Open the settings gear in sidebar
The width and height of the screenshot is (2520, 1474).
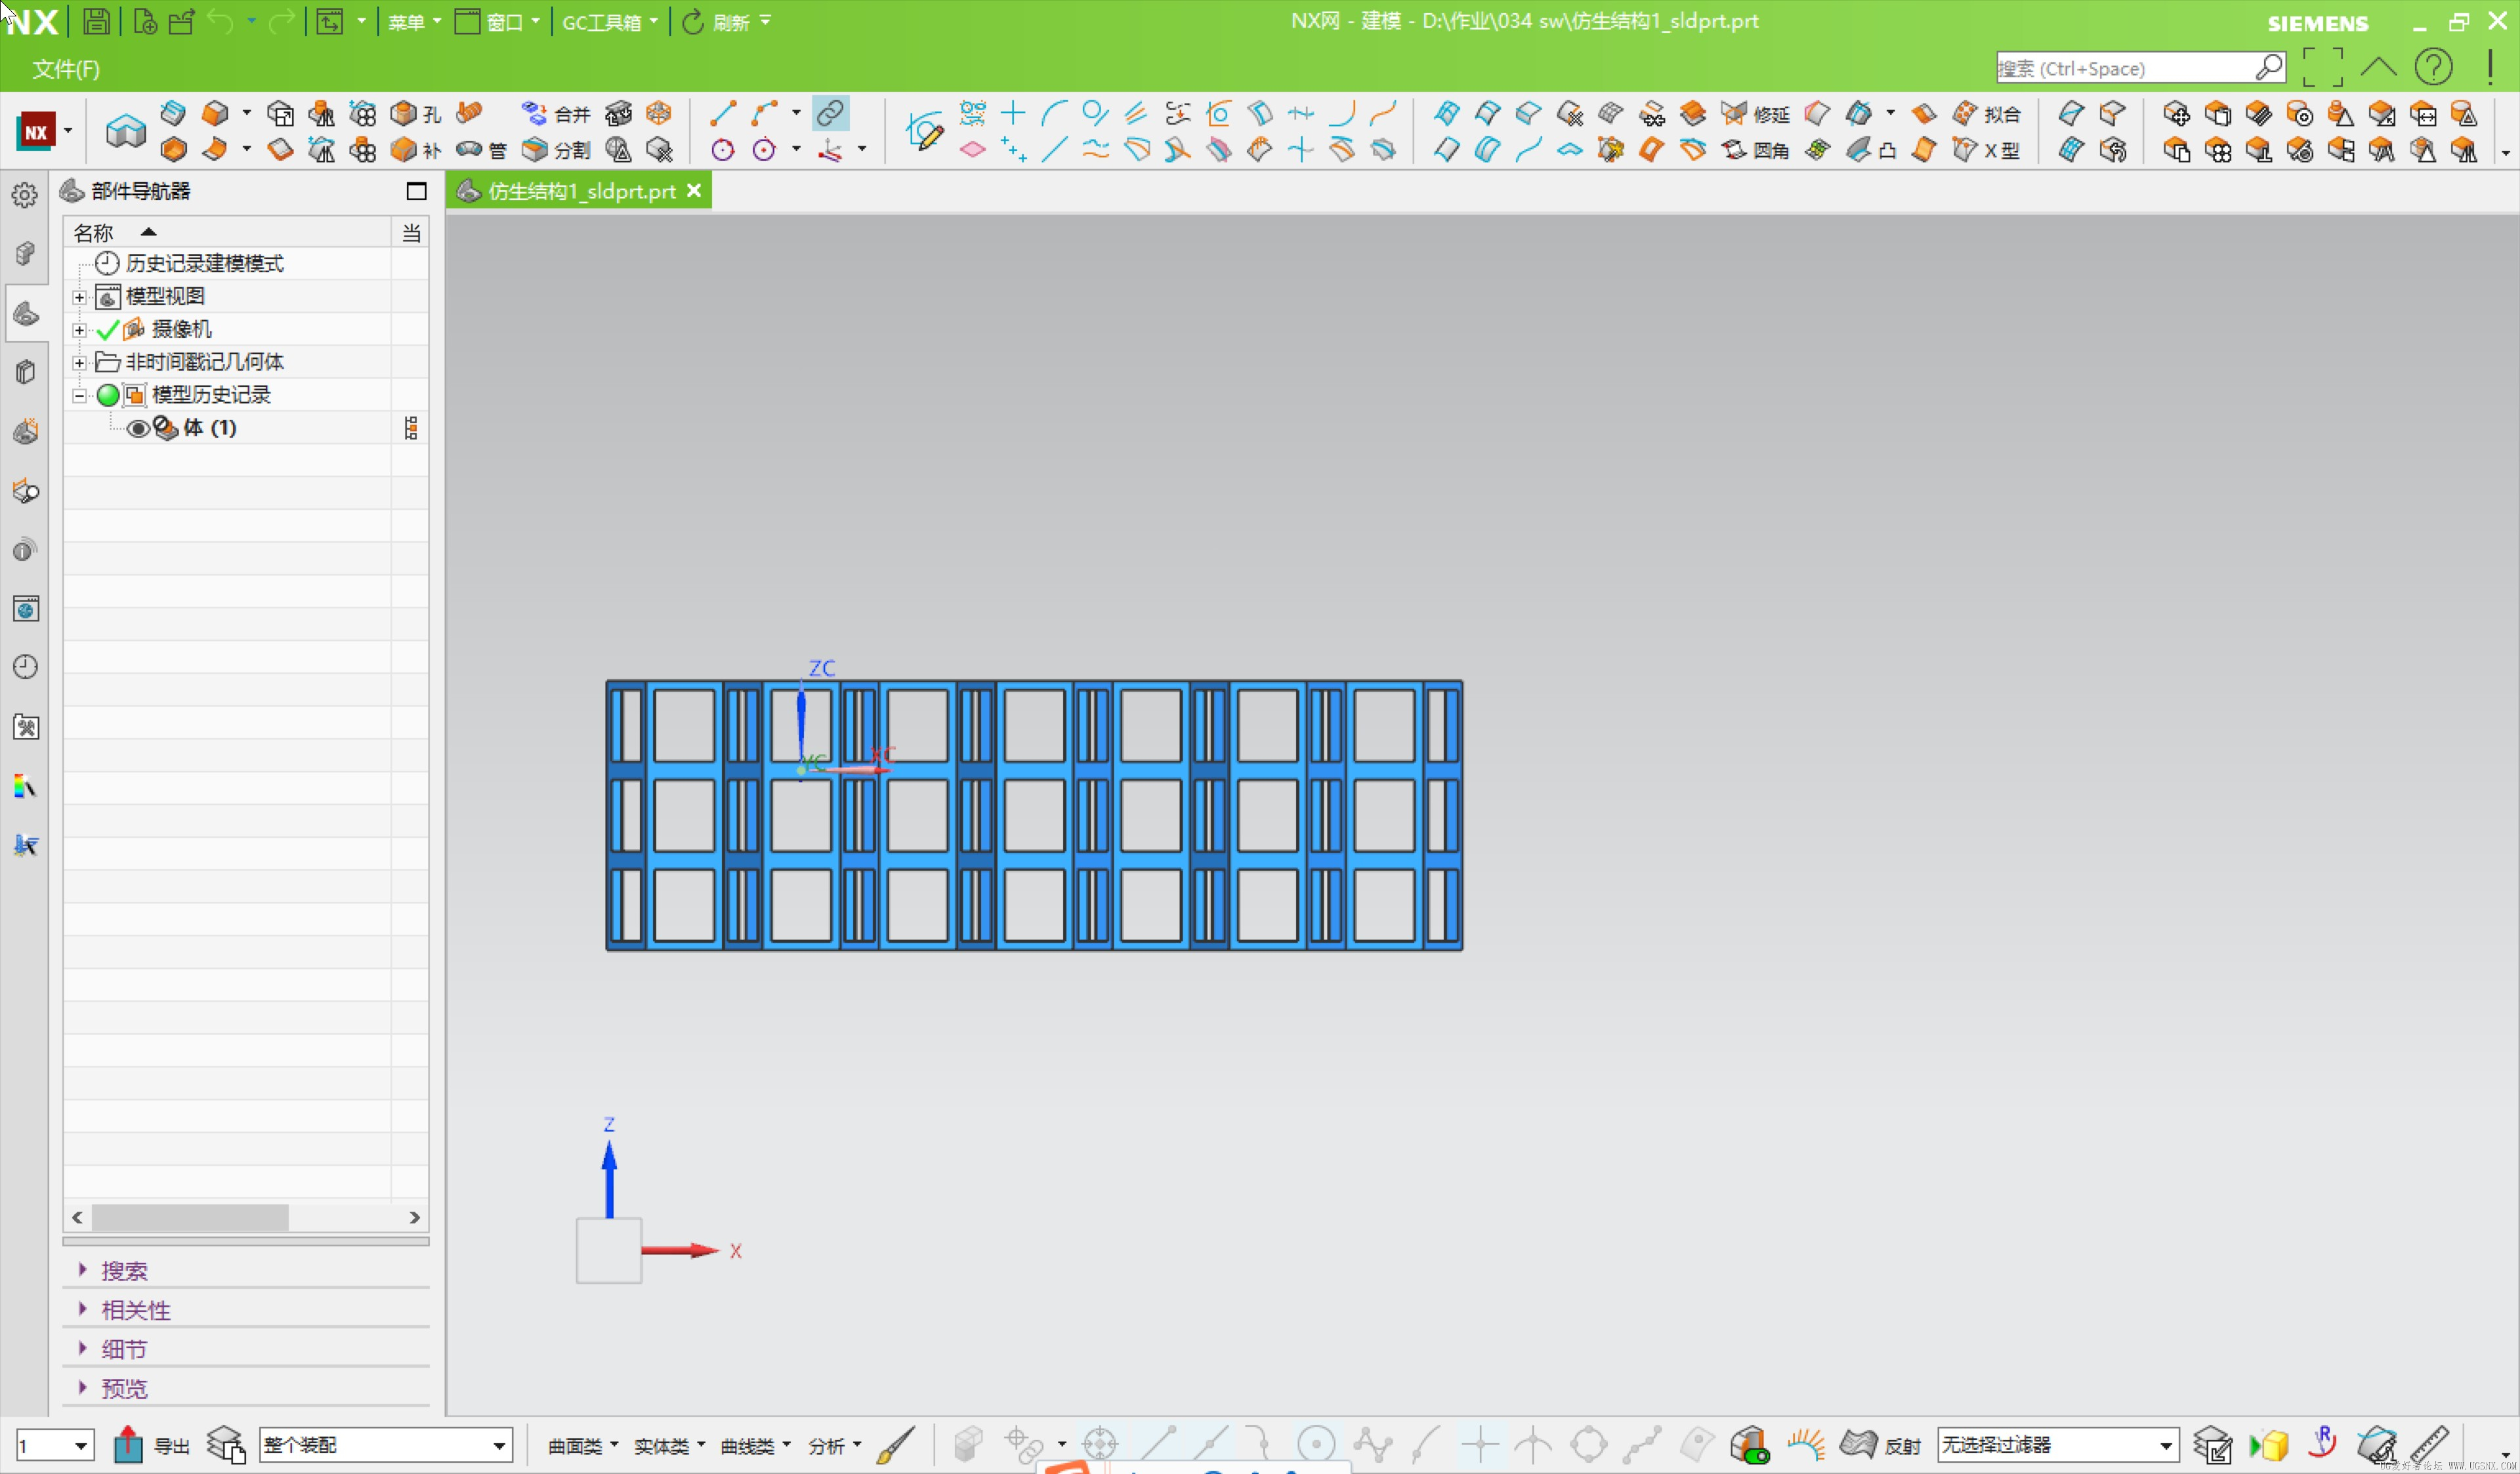tap(25, 194)
